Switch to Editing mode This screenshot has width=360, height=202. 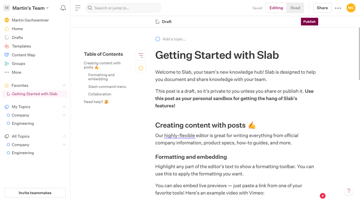click(276, 8)
